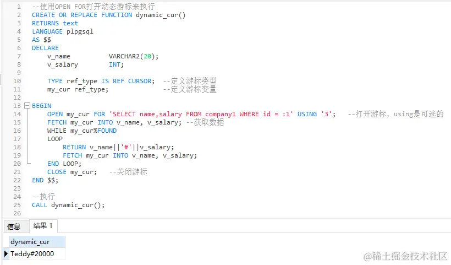Click the RETURNS text line

point(54,23)
